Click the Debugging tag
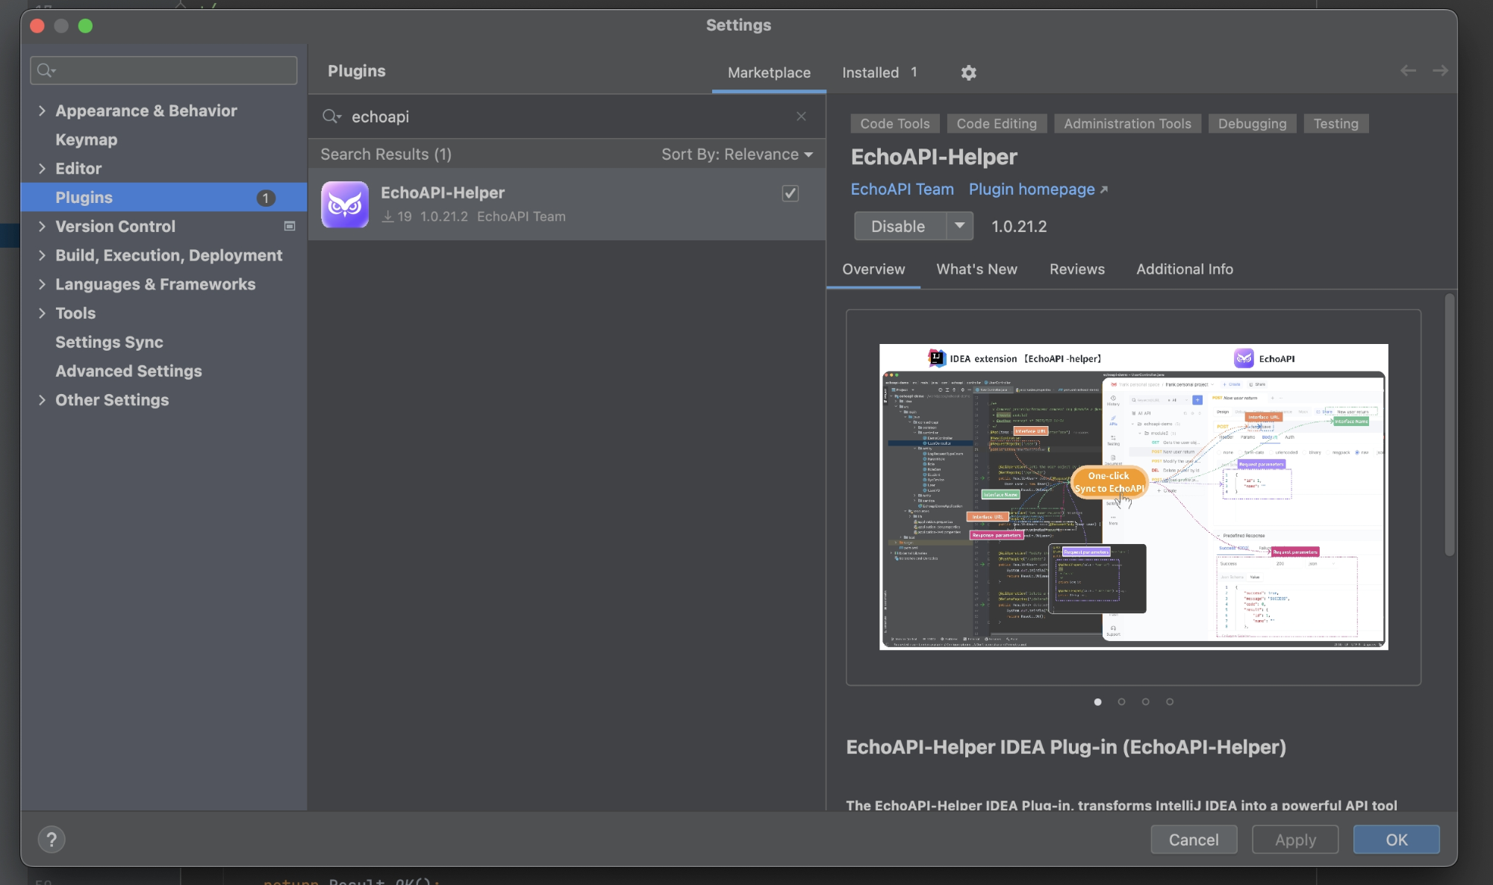 tap(1252, 124)
